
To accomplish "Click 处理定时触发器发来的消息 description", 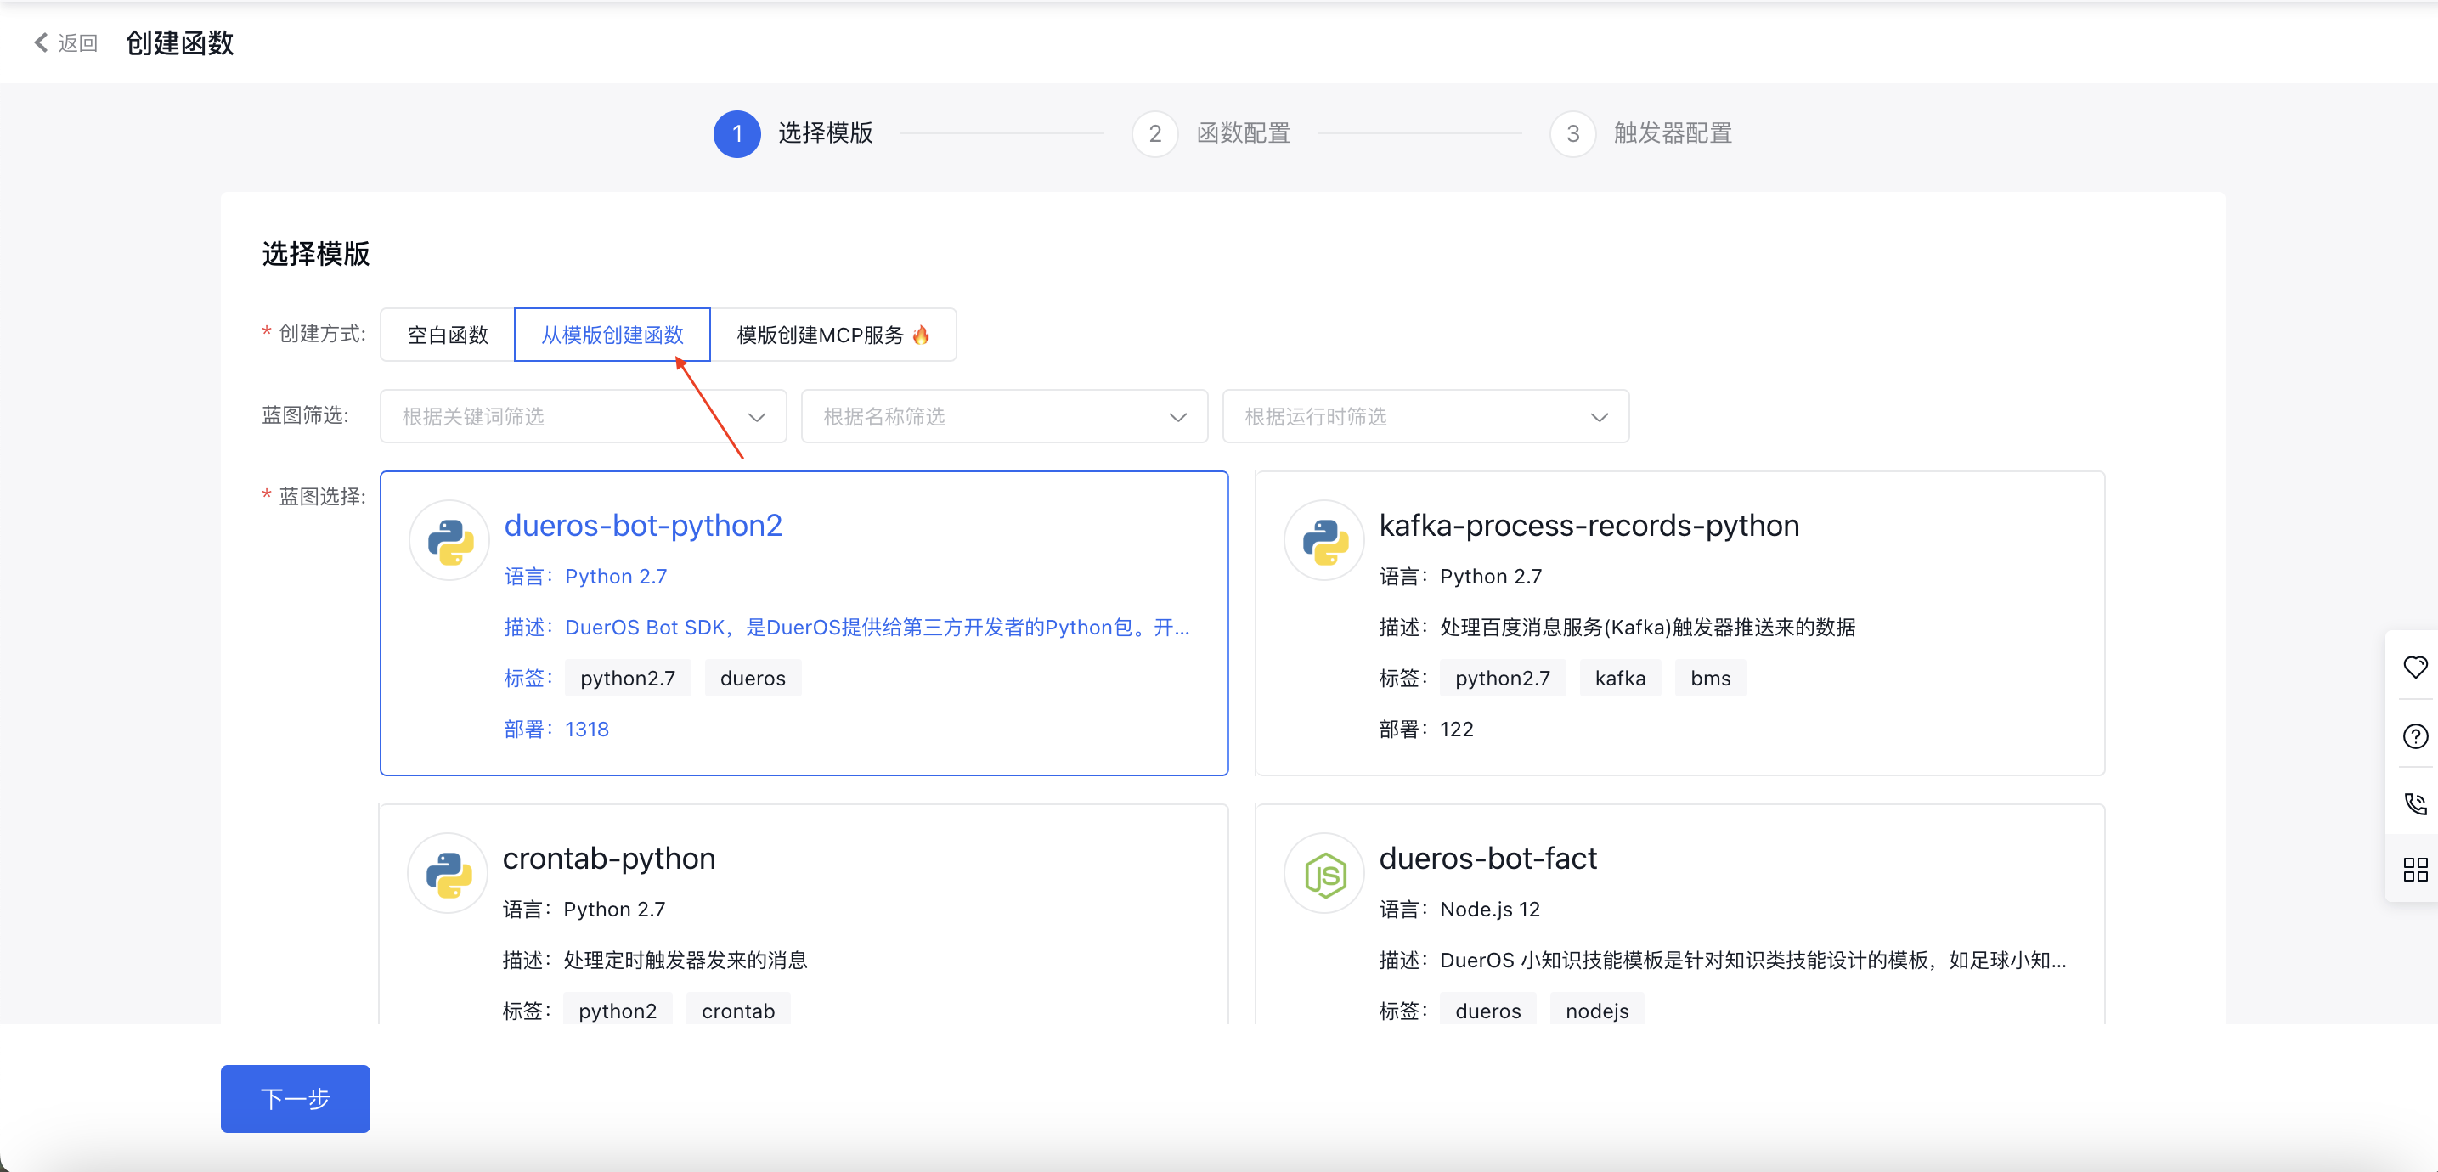I will click(x=686, y=961).
